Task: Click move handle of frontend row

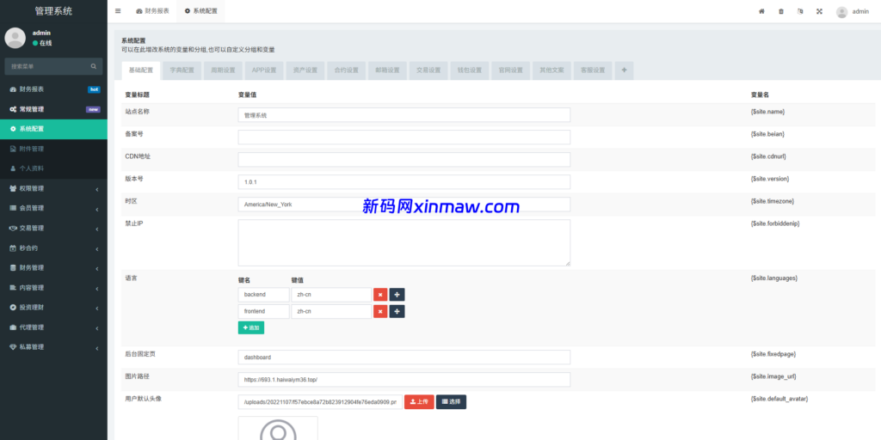Action: (x=397, y=311)
